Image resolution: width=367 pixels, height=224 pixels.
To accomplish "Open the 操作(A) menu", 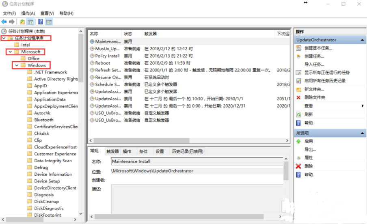I will [28, 13].
